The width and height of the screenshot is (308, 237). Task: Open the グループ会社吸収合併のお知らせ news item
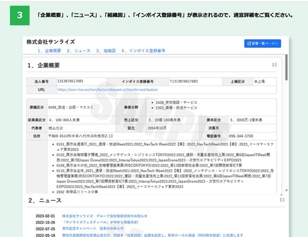[x=105, y=216]
